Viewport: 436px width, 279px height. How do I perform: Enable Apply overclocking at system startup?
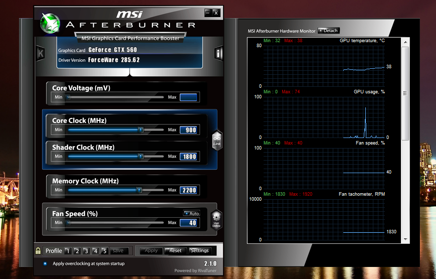coord(45,263)
